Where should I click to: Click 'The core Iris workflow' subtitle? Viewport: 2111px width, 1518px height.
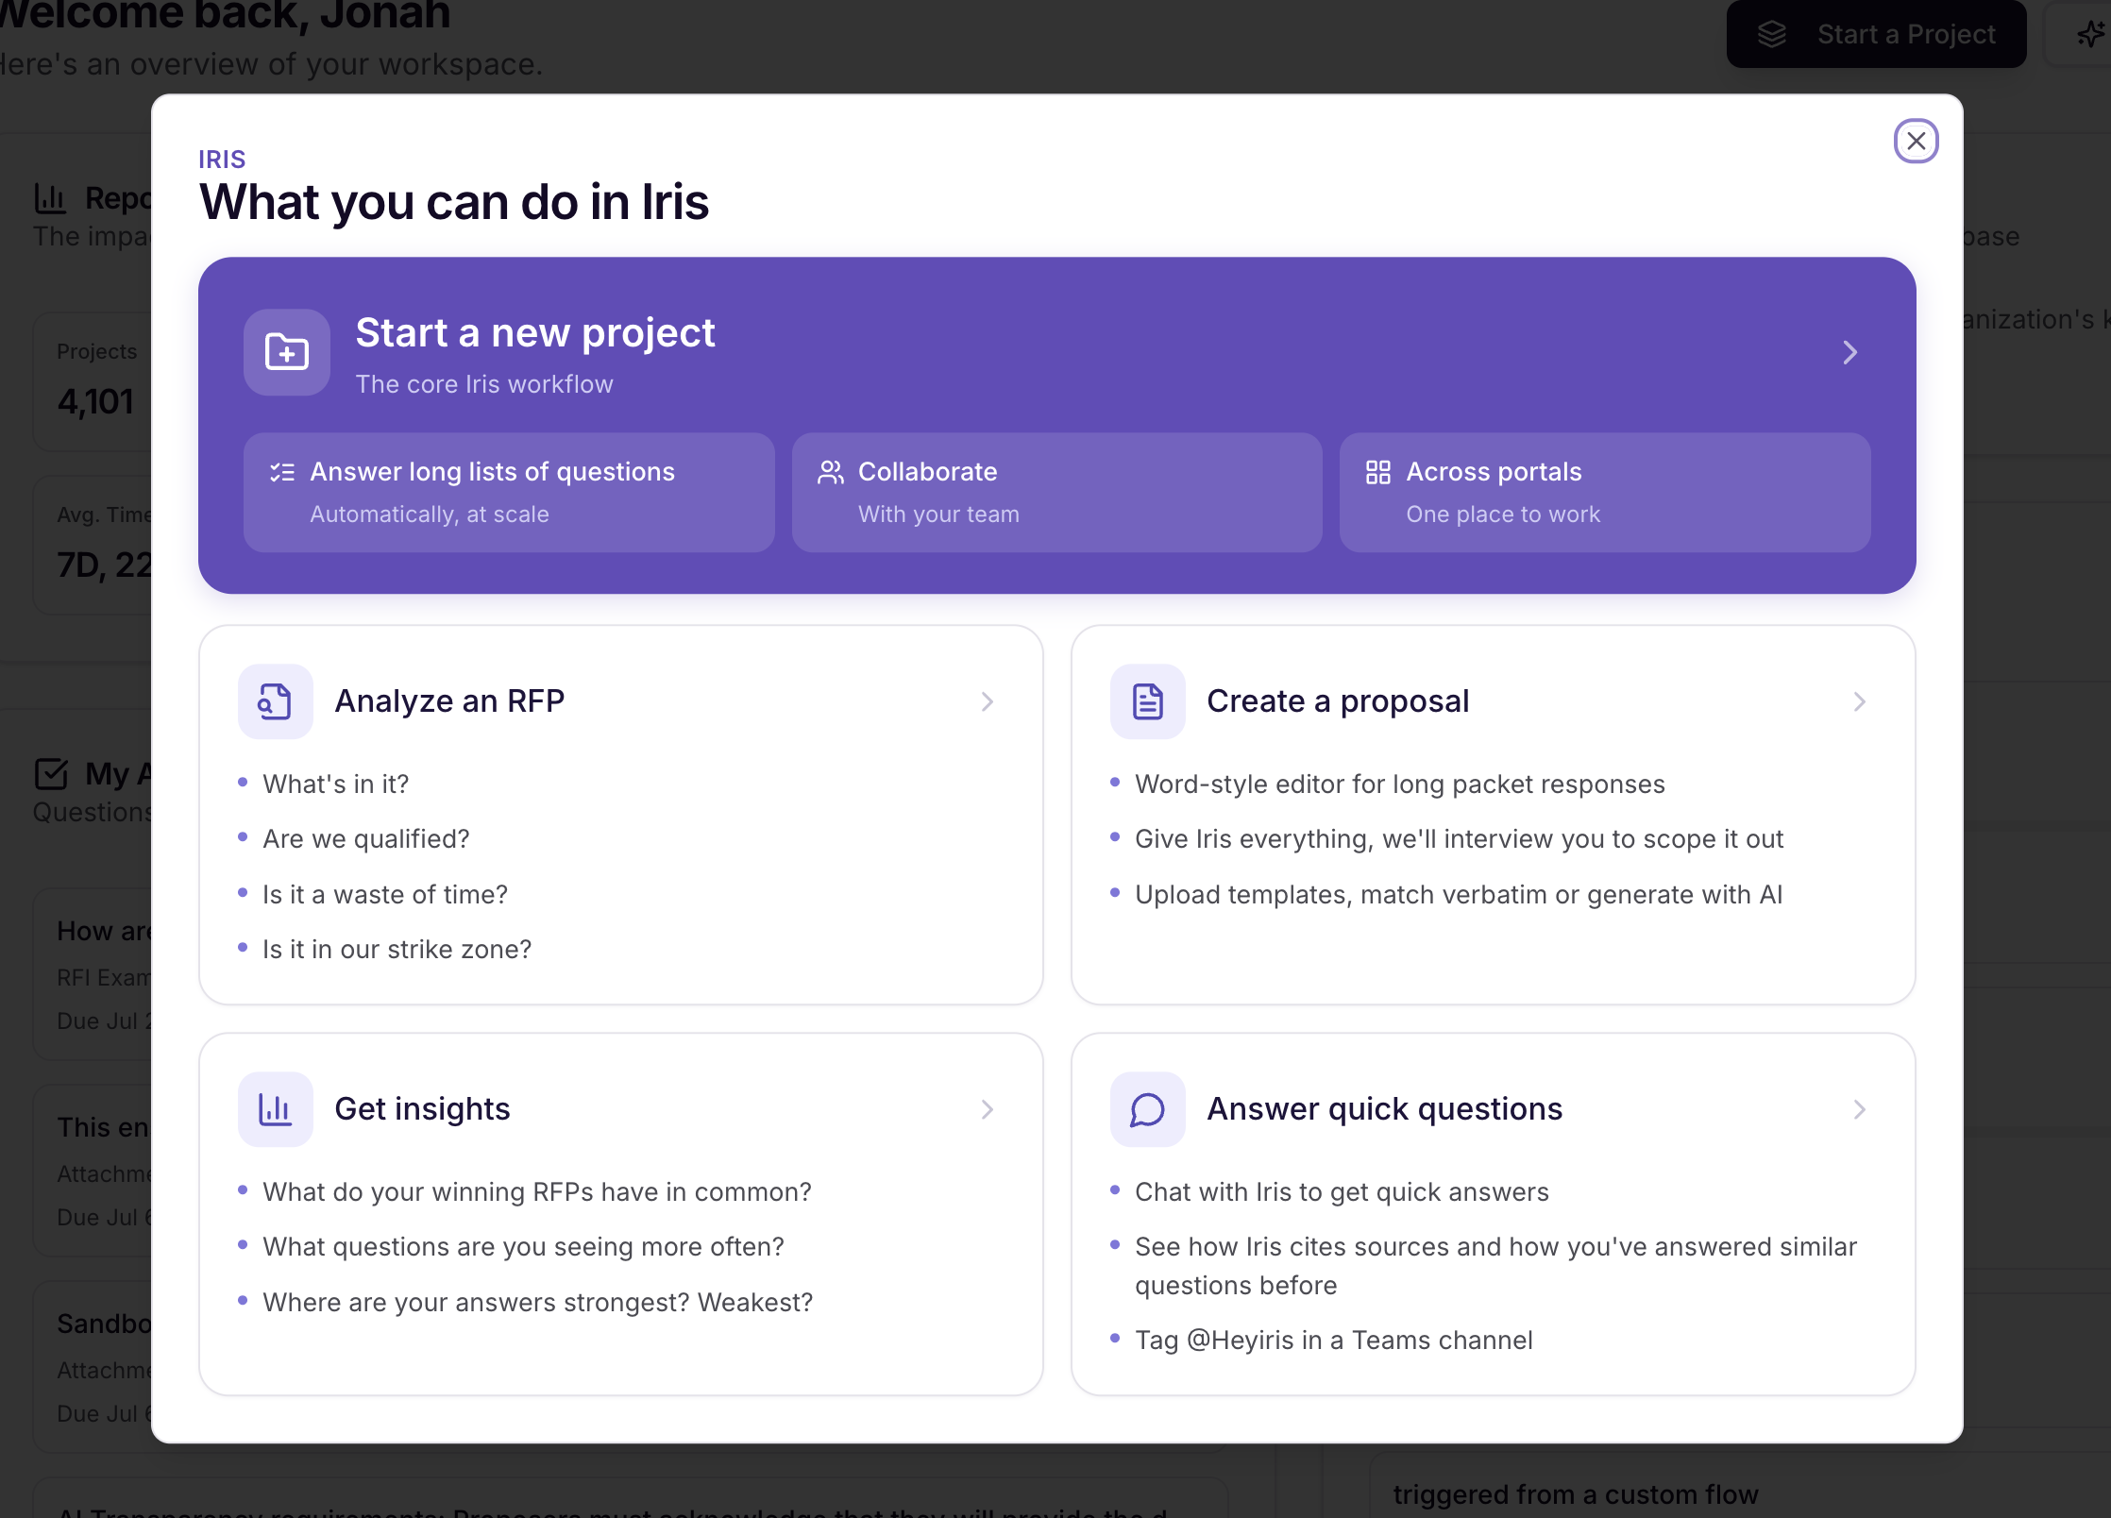[484, 384]
